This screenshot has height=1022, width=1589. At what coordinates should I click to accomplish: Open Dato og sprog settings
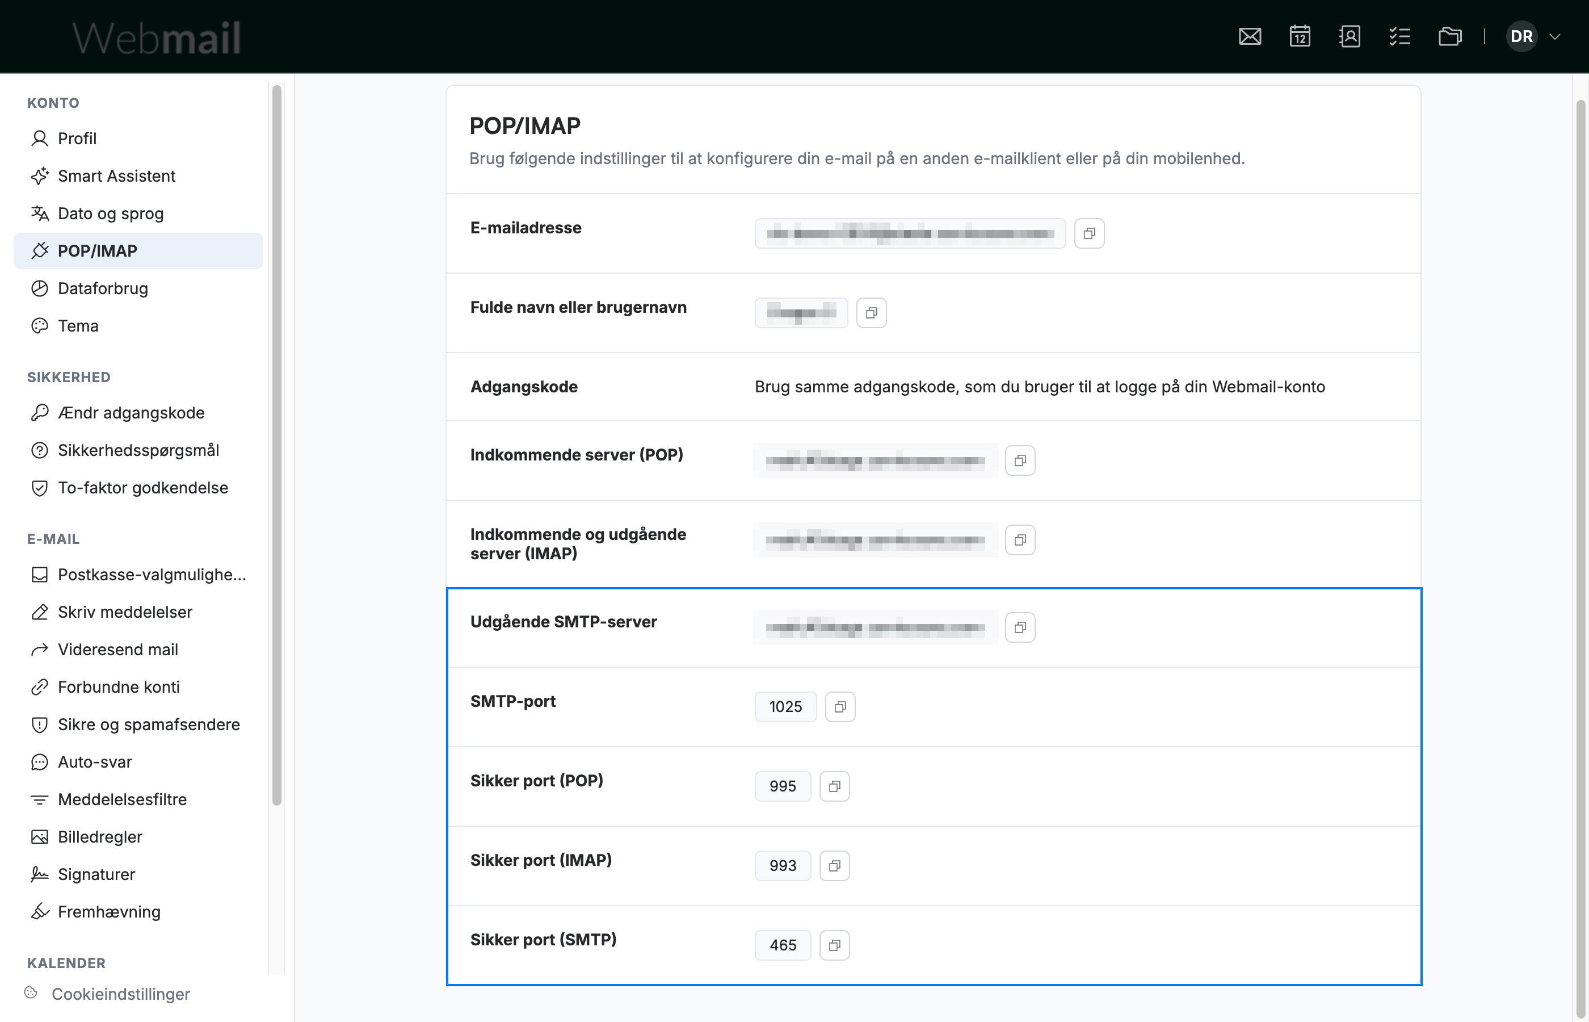pyautogui.click(x=138, y=213)
